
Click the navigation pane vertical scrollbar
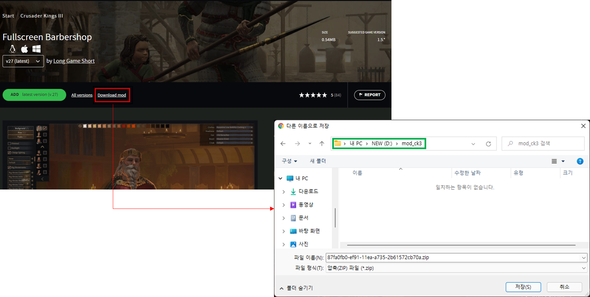(x=335, y=218)
